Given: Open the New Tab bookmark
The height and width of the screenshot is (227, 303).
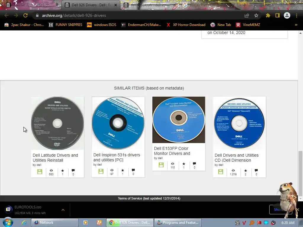Looking at the screenshot, I should point(221,25).
